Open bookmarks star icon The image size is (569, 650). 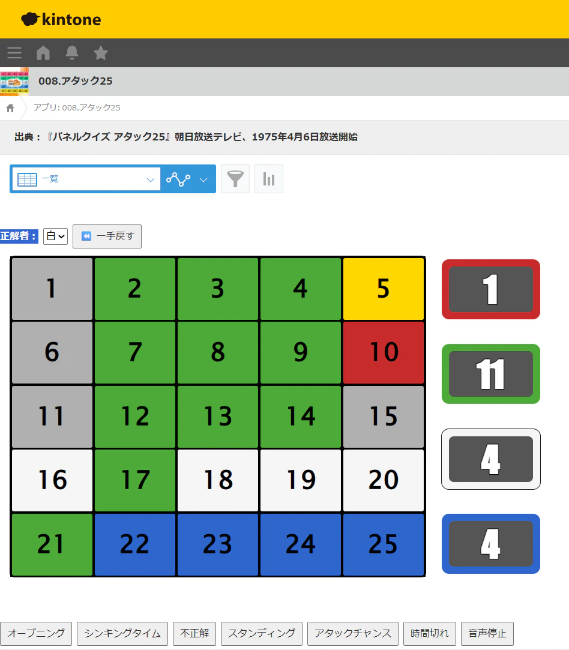[x=101, y=53]
